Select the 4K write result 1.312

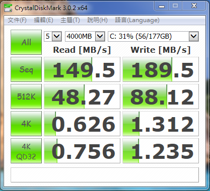coord(161,124)
